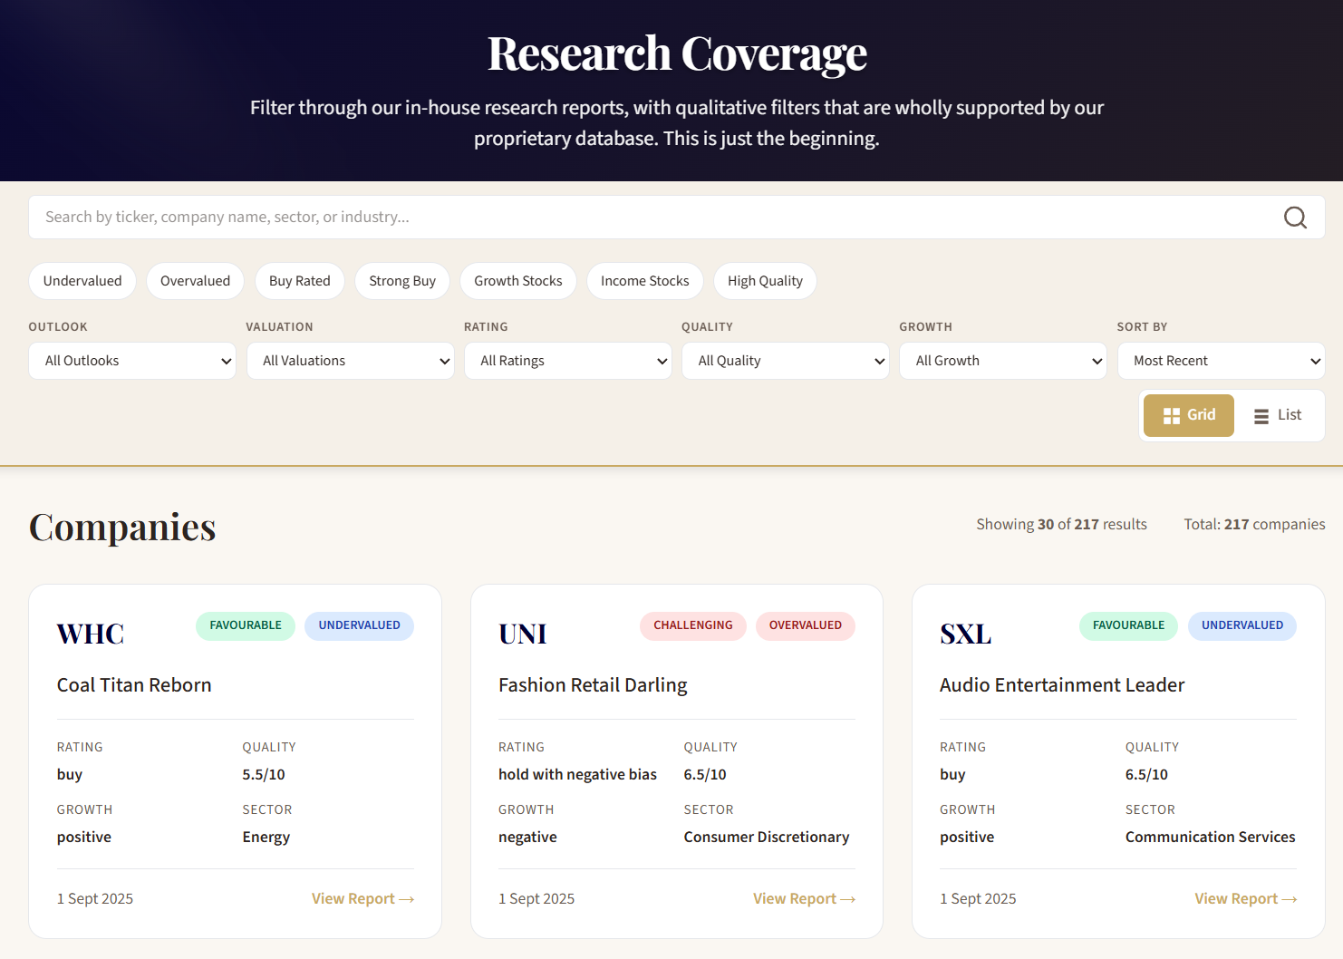This screenshot has height=959, width=1343.
Task: Open View Report for SXL
Action: pyautogui.click(x=1245, y=898)
